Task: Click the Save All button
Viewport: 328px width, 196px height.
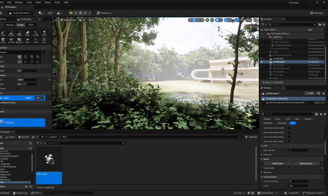Action: coord(23,137)
